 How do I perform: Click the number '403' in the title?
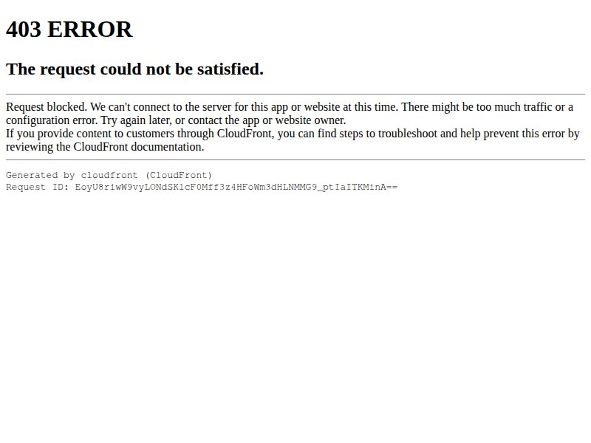[x=24, y=30]
